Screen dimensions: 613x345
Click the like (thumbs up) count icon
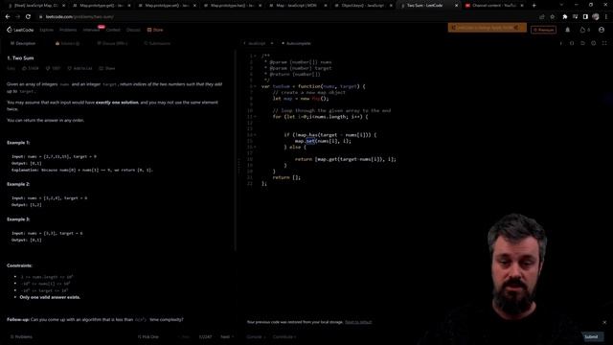[x=30, y=68]
